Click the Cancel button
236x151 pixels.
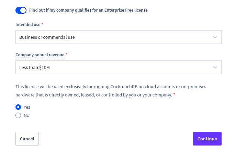[27, 139]
